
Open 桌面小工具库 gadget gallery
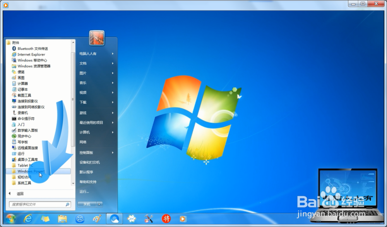pos(25,159)
